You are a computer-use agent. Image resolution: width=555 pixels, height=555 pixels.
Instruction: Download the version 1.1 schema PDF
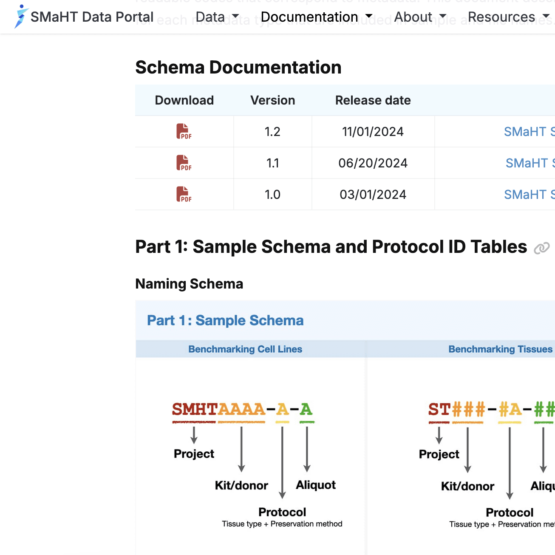click(184, 163)
